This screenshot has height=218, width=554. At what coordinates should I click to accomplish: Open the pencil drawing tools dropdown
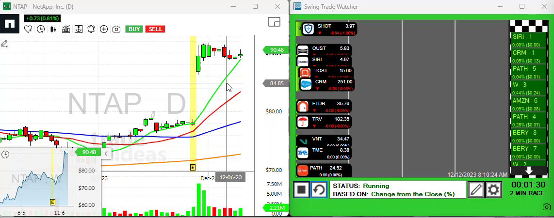(4, 44)
